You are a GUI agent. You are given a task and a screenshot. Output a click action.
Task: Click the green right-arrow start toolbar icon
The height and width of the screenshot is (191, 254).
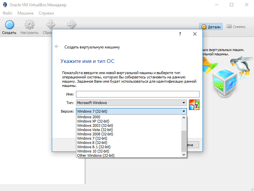point(72,25)
